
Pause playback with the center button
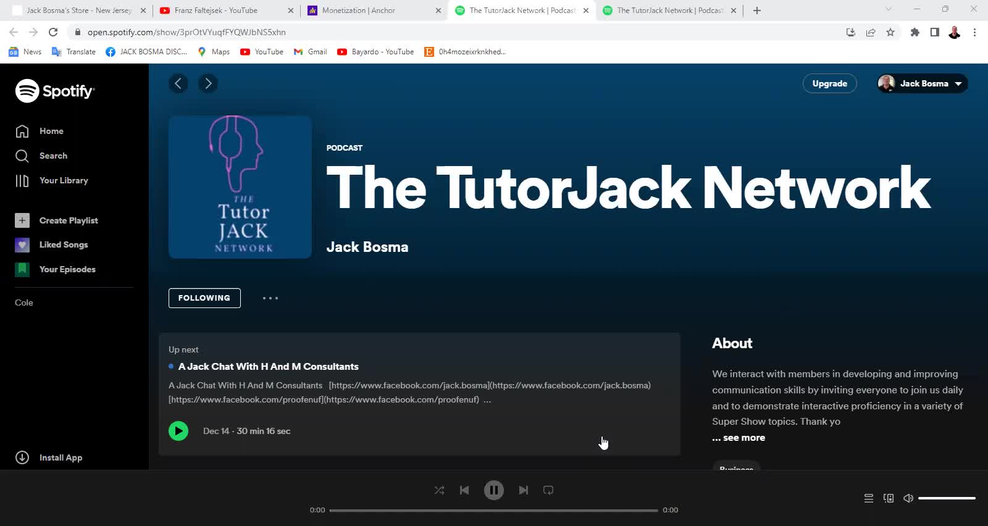[x=493, y=490]
